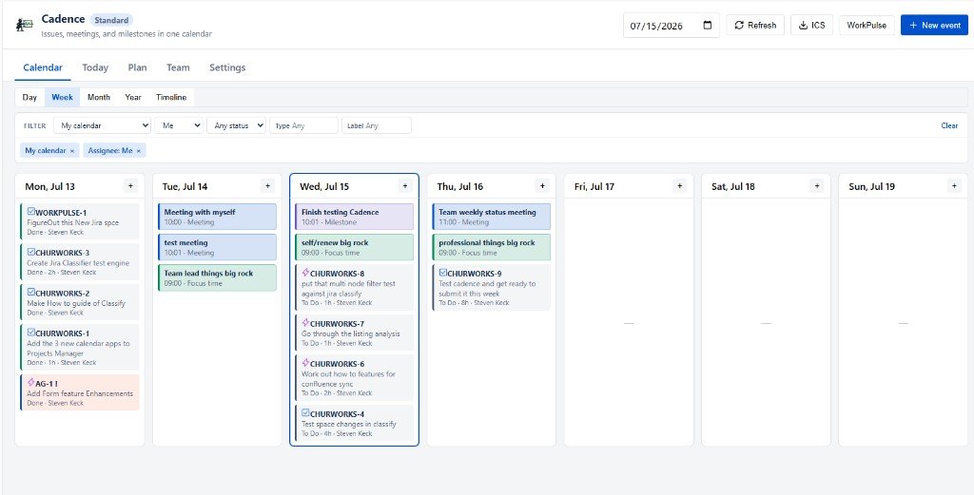
Task: Select the Year view
Action: 133,98
